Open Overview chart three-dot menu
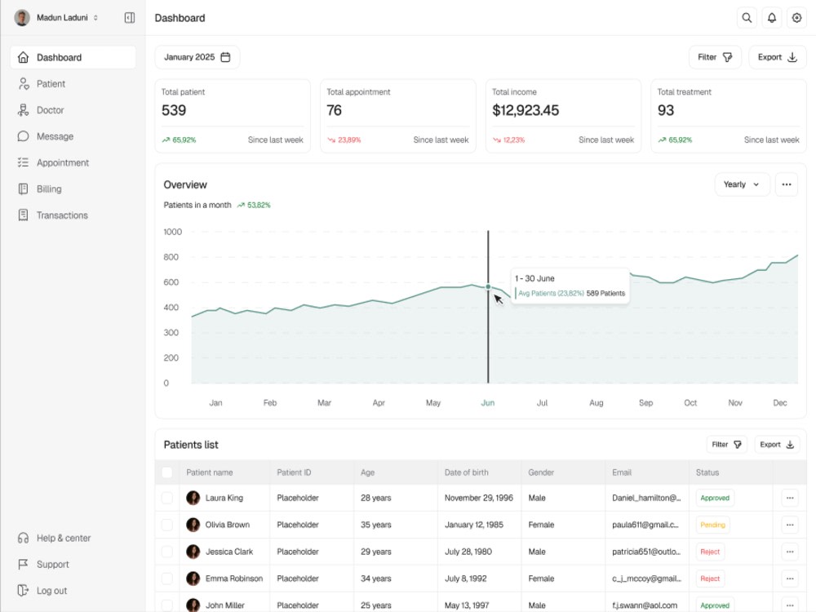 point(787,184)
